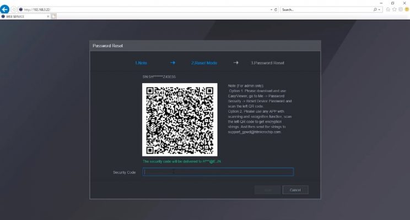Expand the address bar dropdown arrow

coord(271,10)
